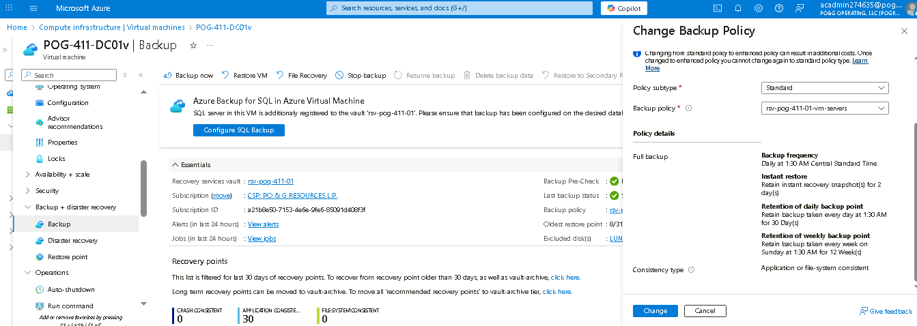Open the Cloud Shell icon in header
This screenshot has width=917, height=326.
pos(718,8)
